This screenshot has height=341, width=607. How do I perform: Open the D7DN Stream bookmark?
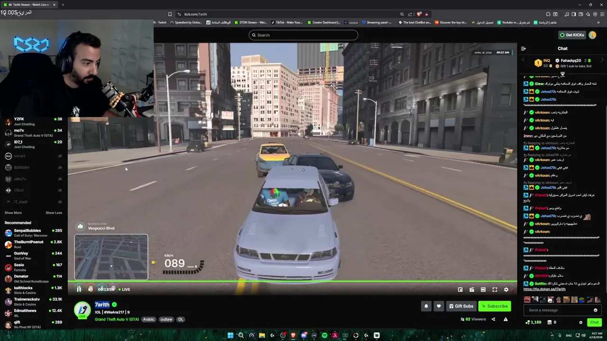click(250, 22)
